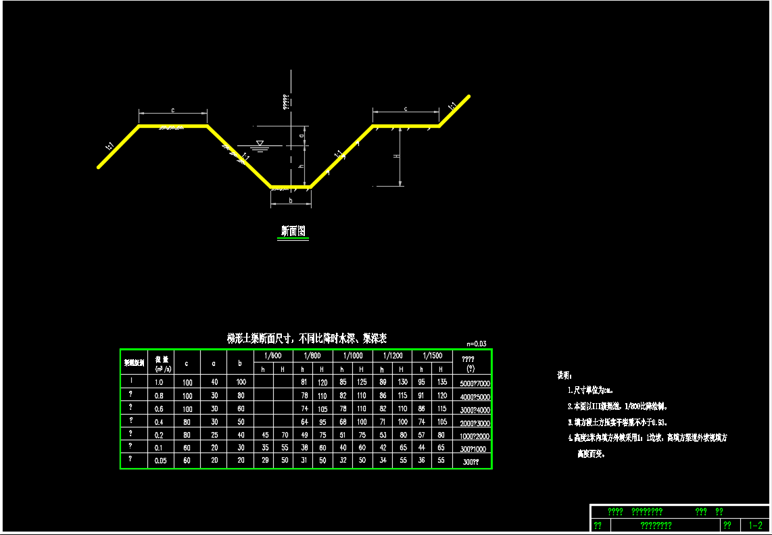Click the bottom width dimension label b
This screenshot has height=535, width=772.
tap(290, 201)
